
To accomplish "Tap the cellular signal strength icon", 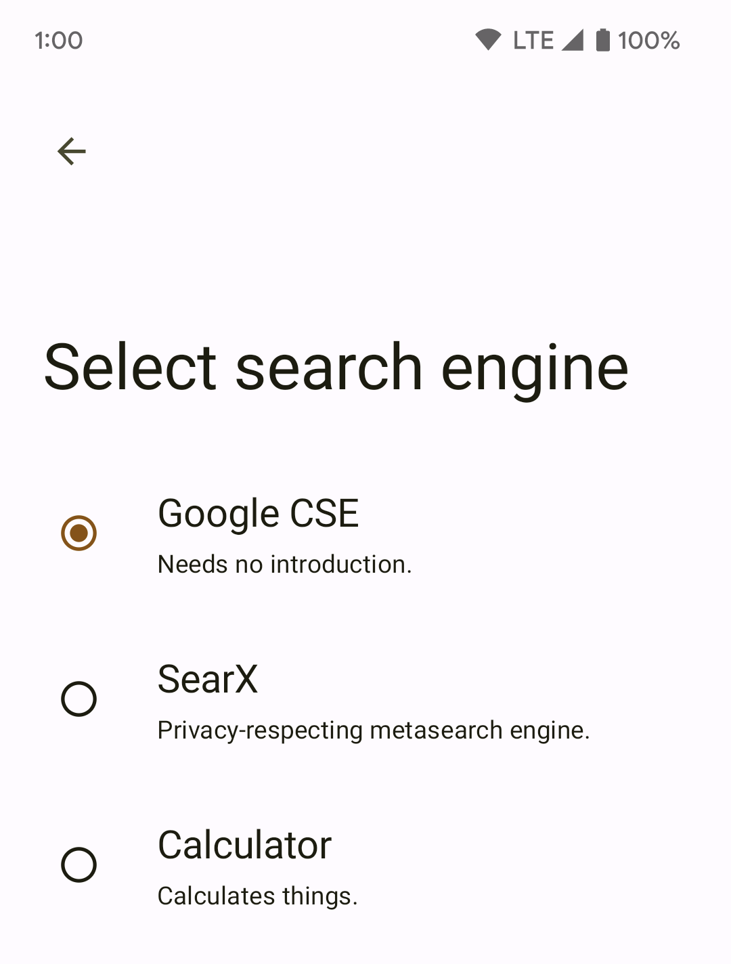I will click(x=573, y=40).
